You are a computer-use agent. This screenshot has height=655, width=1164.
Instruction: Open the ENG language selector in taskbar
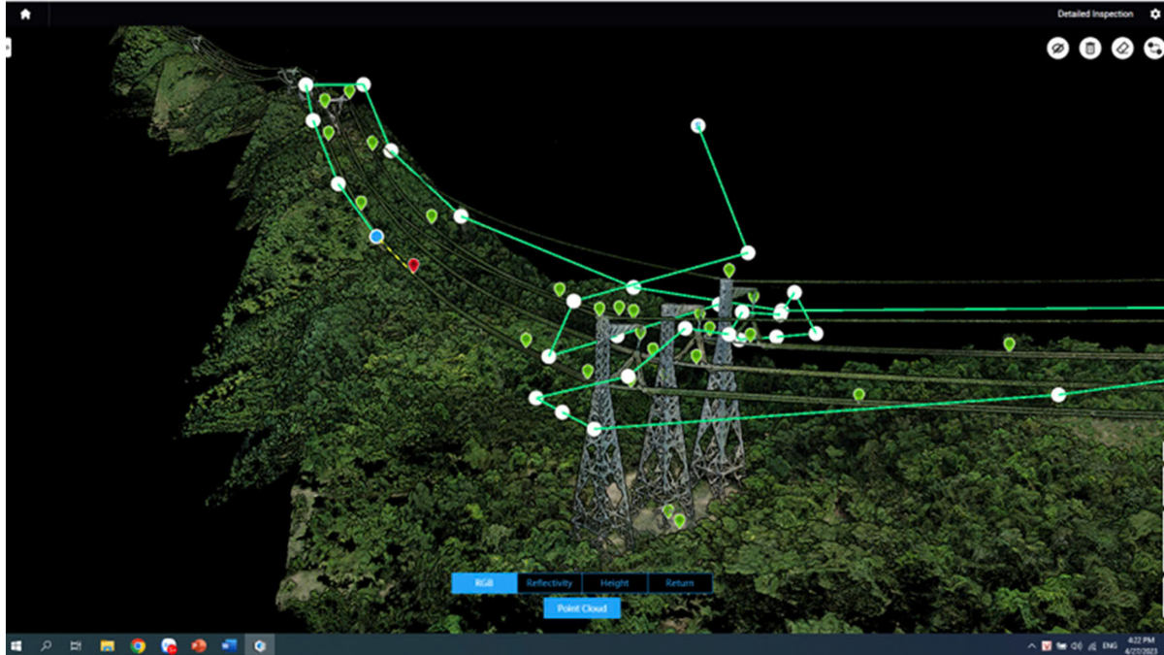(1110, 645)
